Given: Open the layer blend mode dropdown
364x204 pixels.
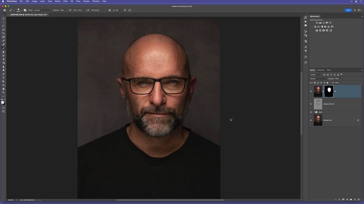Looking at the screenshot, I should (319, 79).
